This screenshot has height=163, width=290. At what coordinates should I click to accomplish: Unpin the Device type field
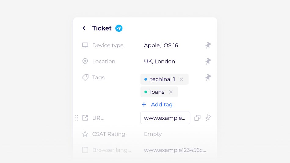click(208, 45)
